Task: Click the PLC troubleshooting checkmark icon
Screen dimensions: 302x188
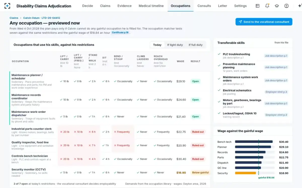Action: (219, 54)
